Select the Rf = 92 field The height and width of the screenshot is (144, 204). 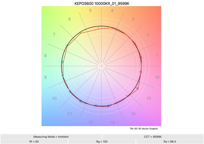34,141
